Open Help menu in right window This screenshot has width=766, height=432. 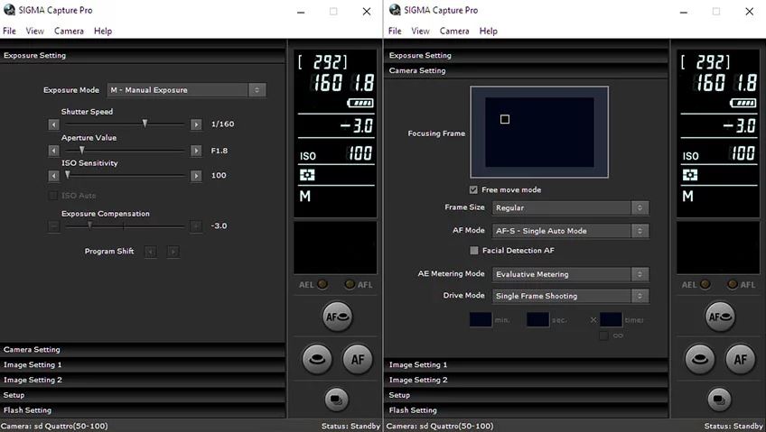[x=488, y=31]
